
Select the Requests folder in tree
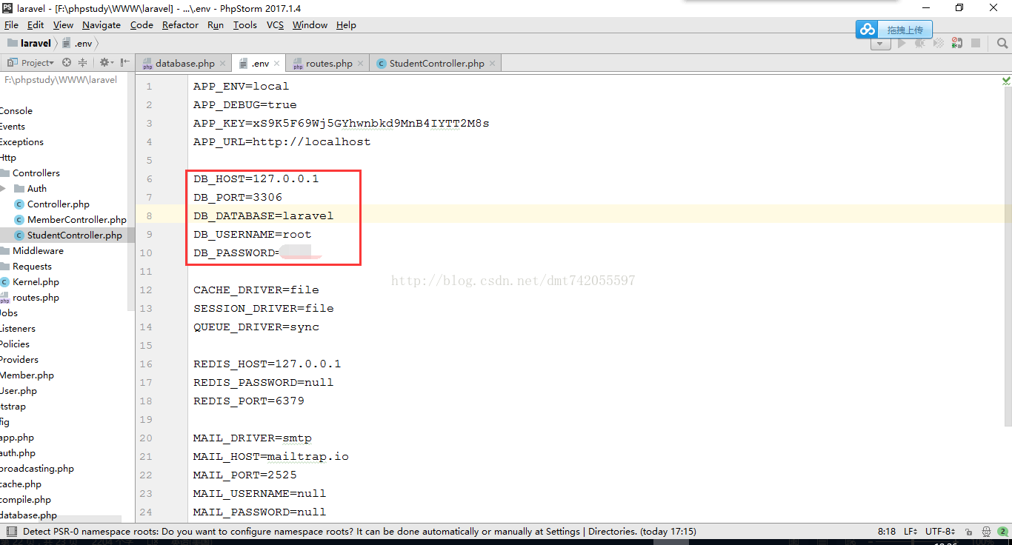pyautogui.click(x=32, y=267)
